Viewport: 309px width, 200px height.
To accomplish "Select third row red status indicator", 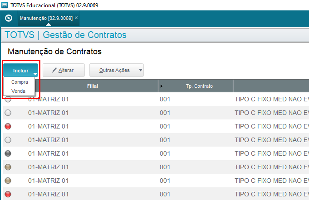I will [x=8, y=126].
